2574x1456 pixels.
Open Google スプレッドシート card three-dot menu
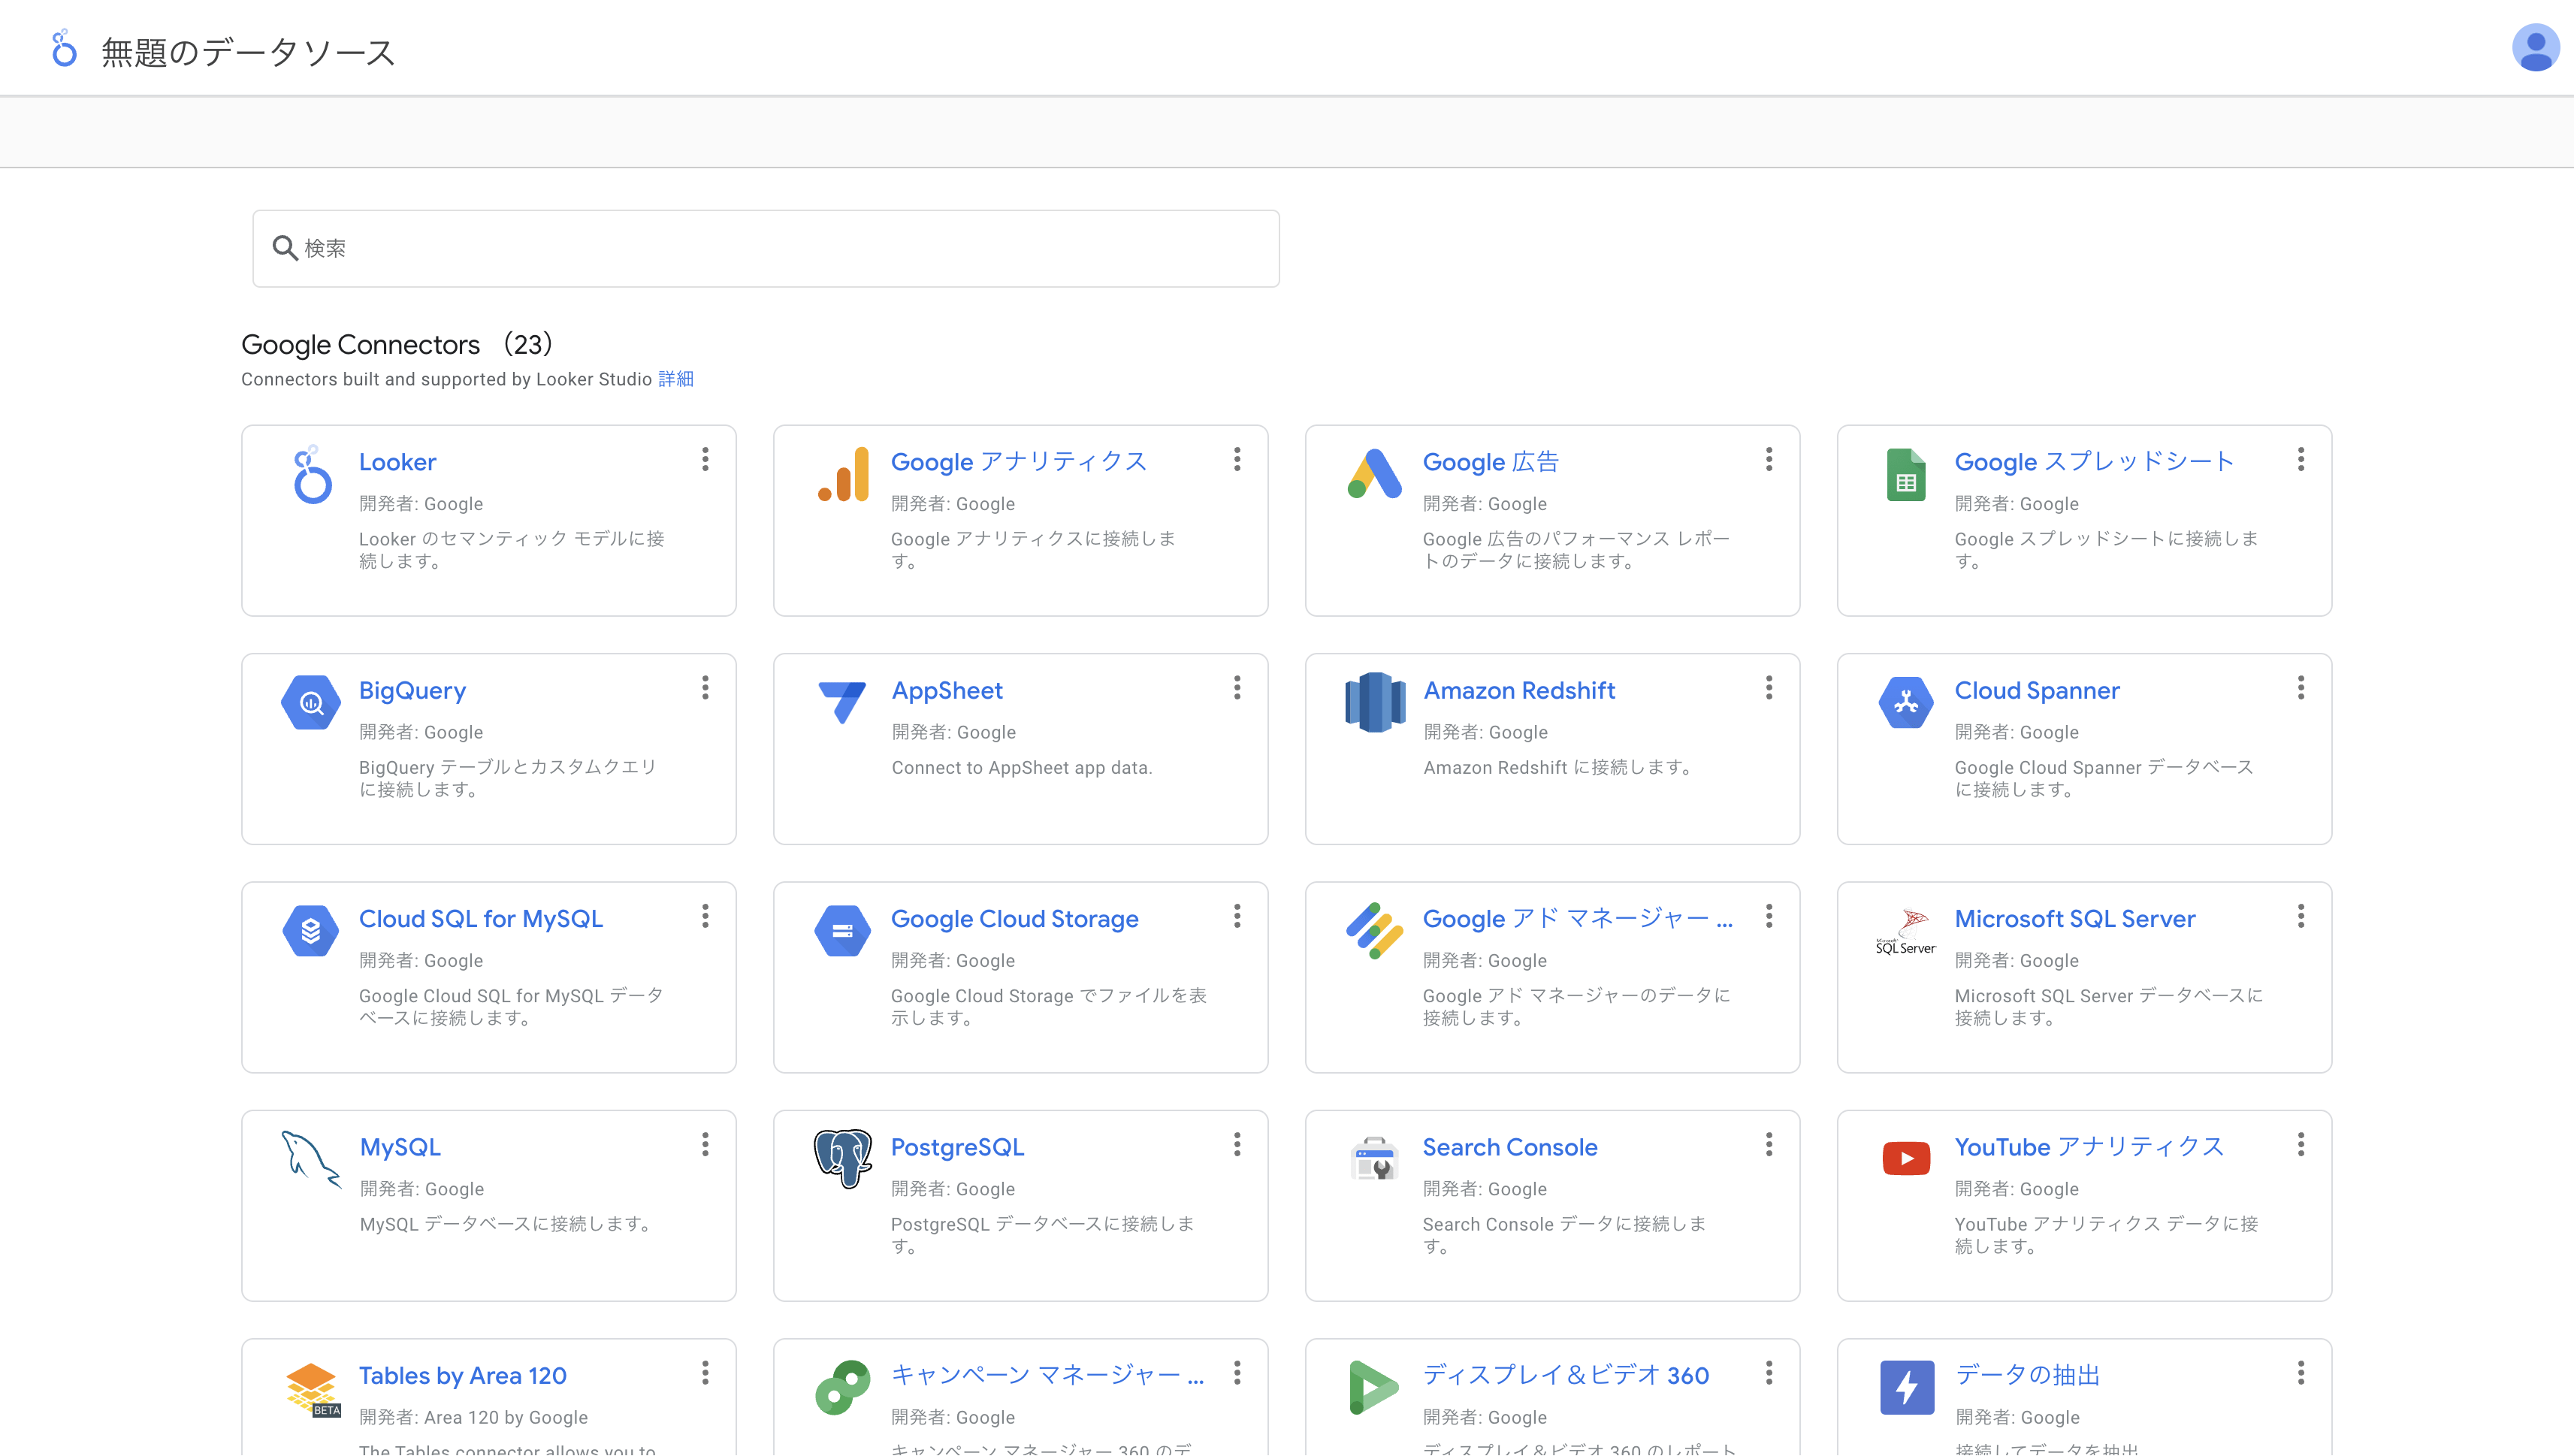coord(2301,459)
